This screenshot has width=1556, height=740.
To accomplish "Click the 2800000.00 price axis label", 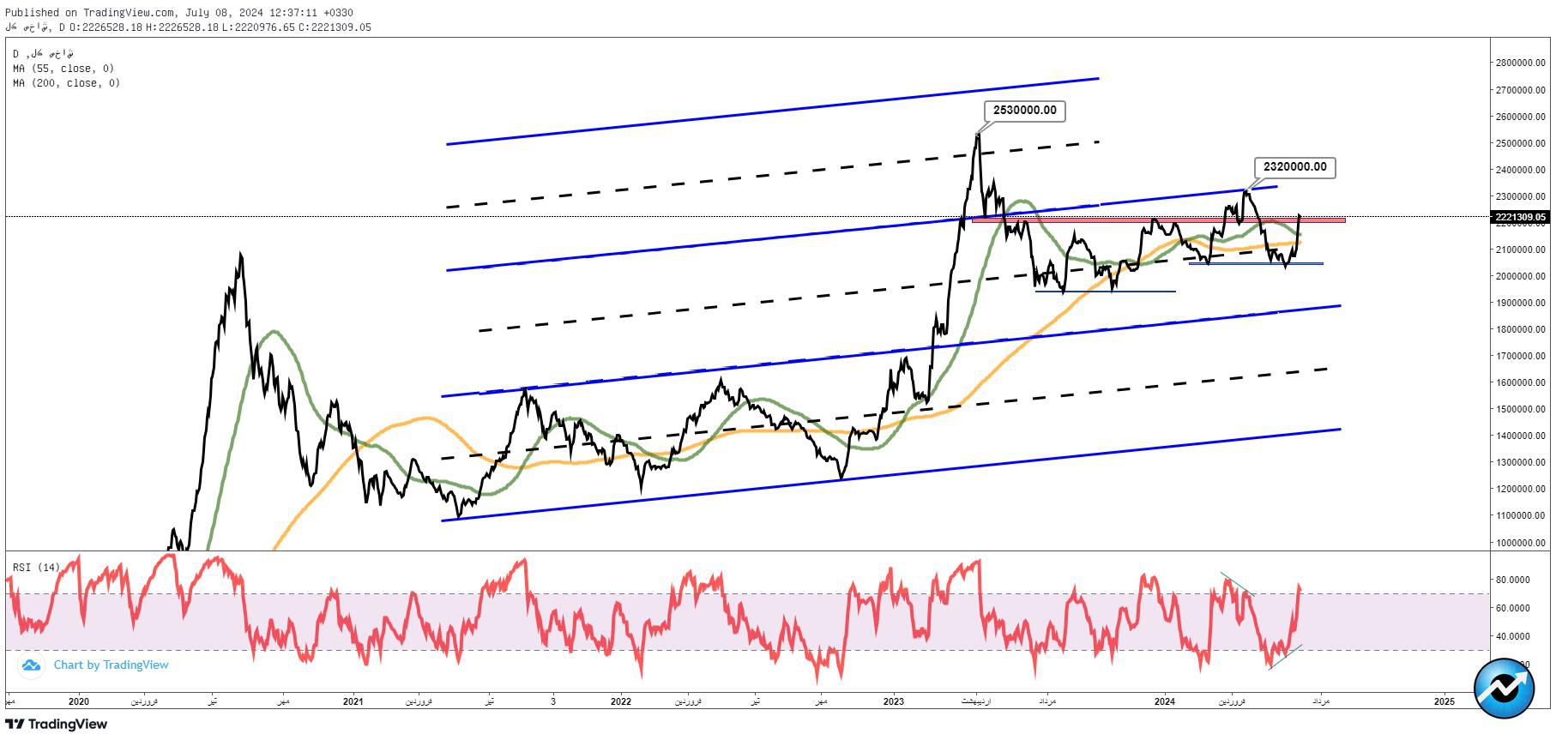I will click(x=1520, y=63).
